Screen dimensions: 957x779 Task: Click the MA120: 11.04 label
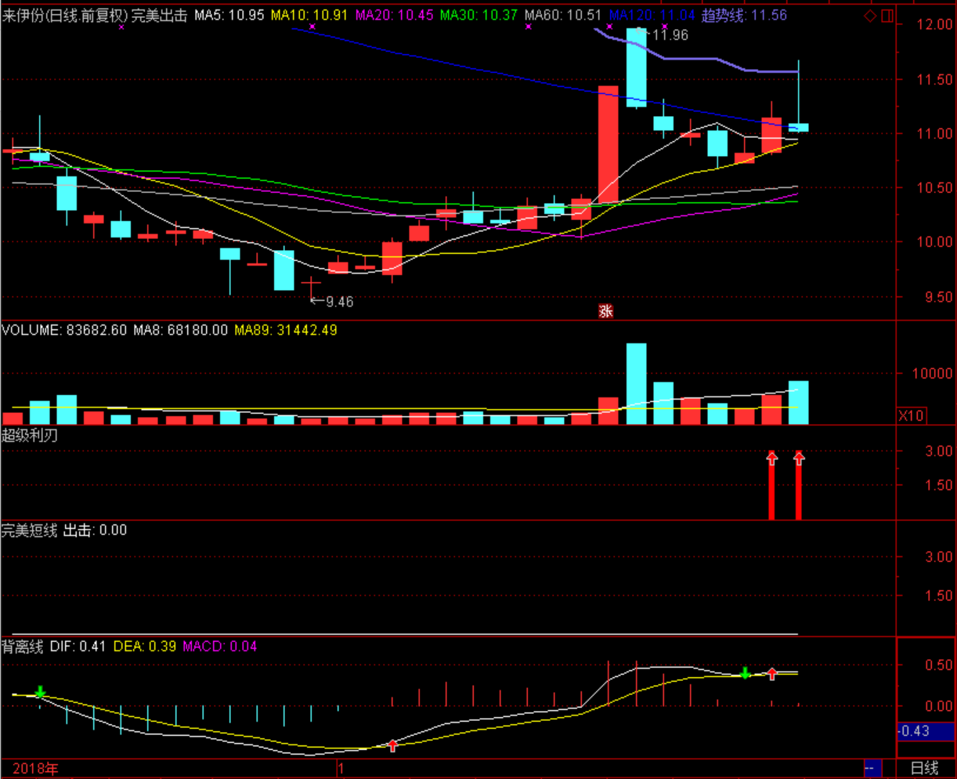pos(652,15)
